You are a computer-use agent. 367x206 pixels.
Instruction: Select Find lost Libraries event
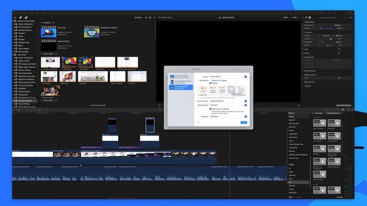pyautogui.click(x=25, y=85)
